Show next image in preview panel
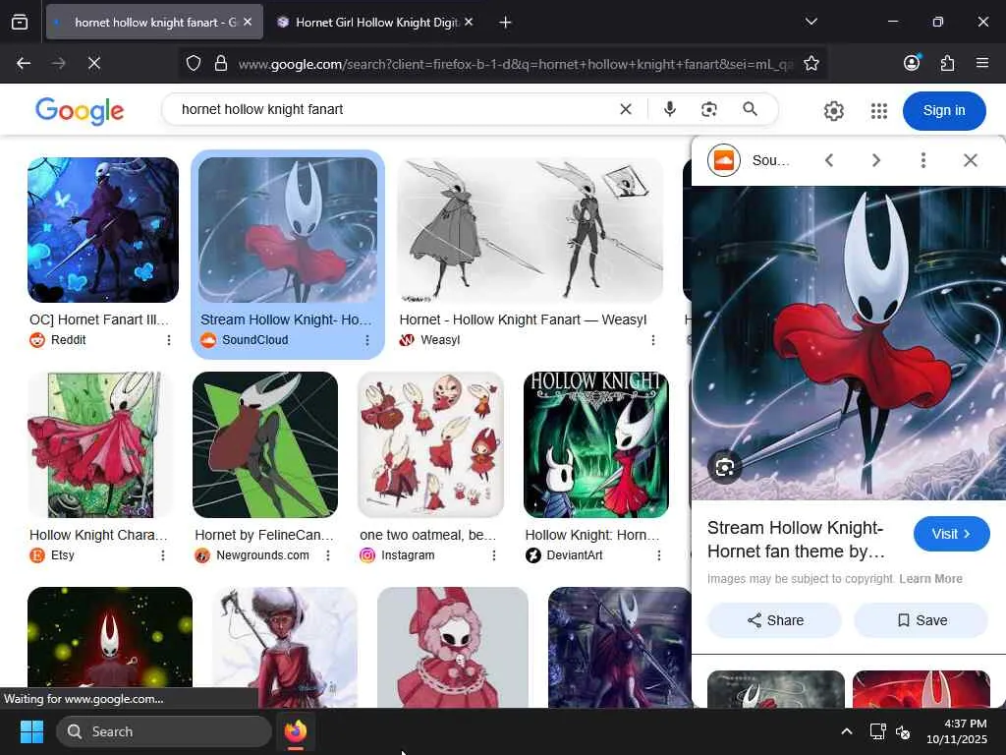Viewport: 1006px width, 755px height. click(875, 160)
